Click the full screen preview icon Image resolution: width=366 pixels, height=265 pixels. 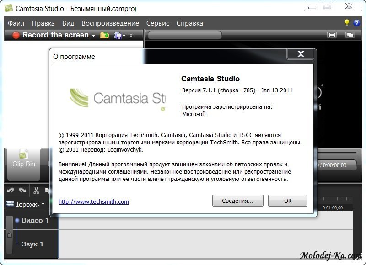pyautogui.click(x=332, y=35)
